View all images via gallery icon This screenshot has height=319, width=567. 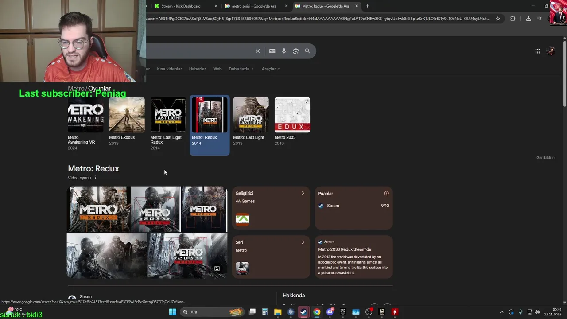217,268
